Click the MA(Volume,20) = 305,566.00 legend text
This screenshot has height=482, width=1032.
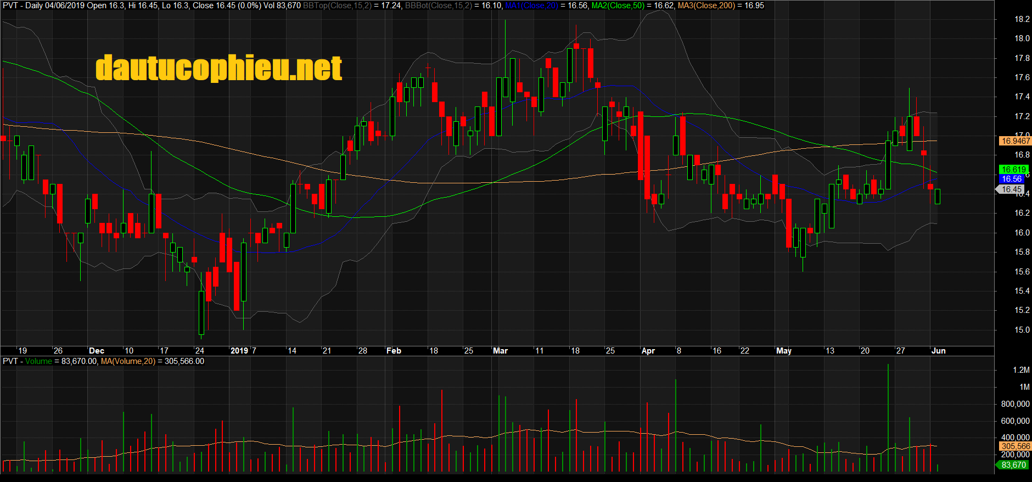coord(153,361)
